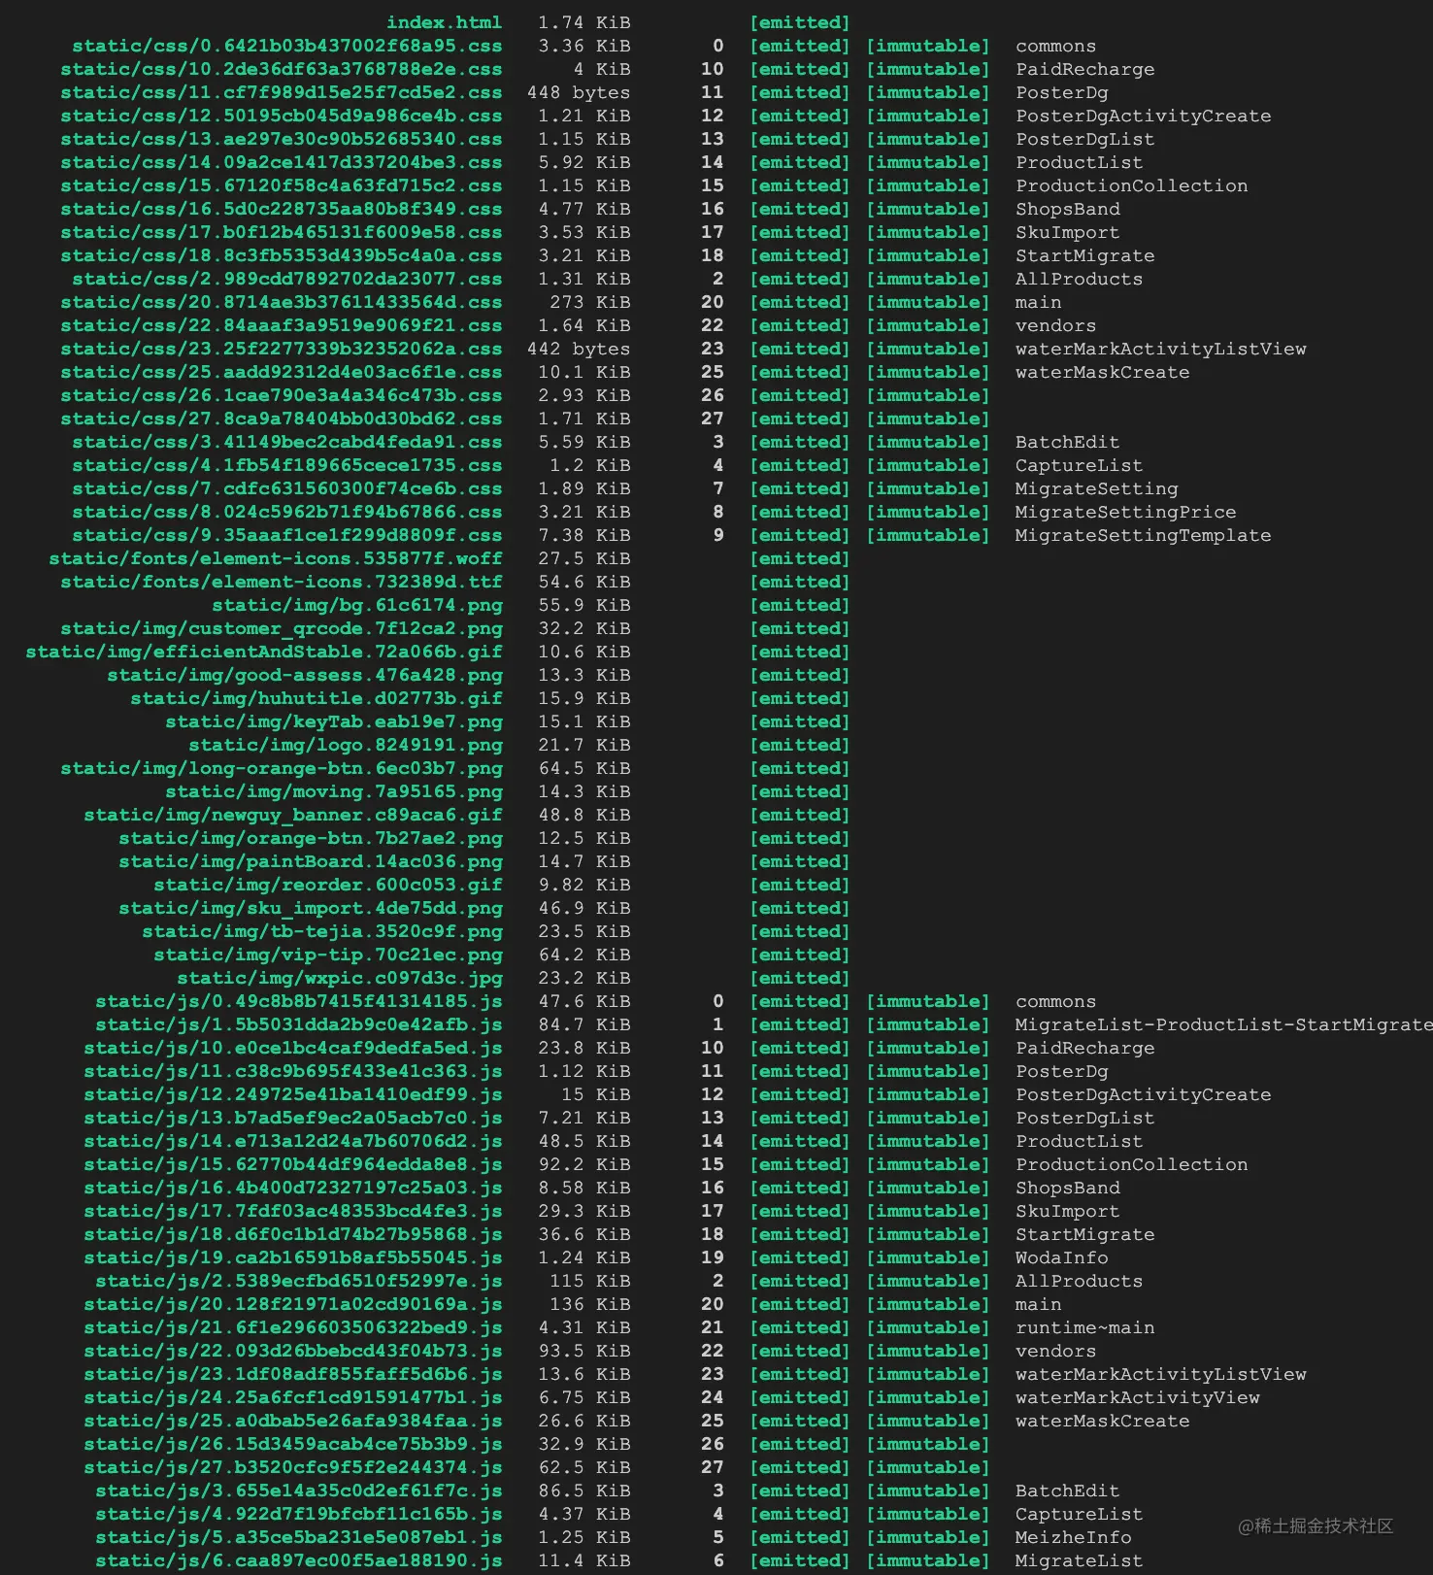Image resolution: width=1433 pixels, height=1575 pixels.
Task: Select the '10.1 KiB' size value
Action: [584, 372]
